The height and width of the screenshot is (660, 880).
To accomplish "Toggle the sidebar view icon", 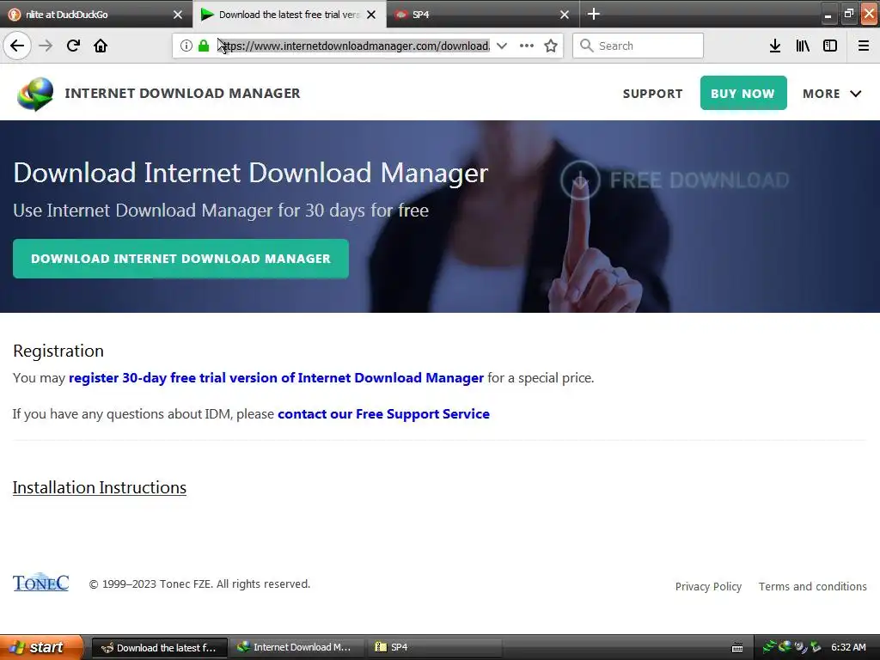I will [830, 46].
